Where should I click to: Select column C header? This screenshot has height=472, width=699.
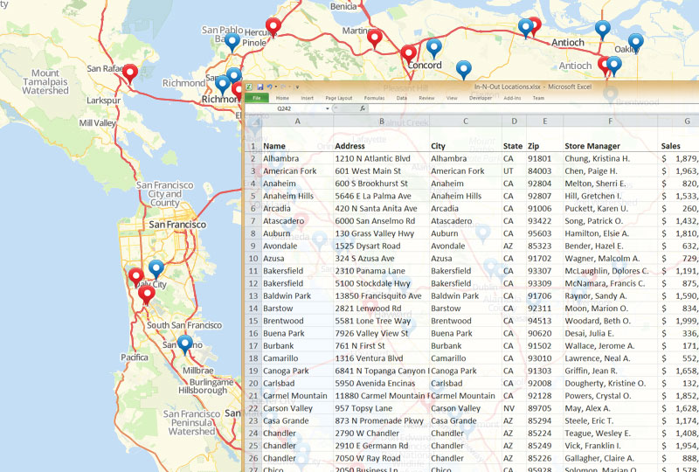point(466,121)
